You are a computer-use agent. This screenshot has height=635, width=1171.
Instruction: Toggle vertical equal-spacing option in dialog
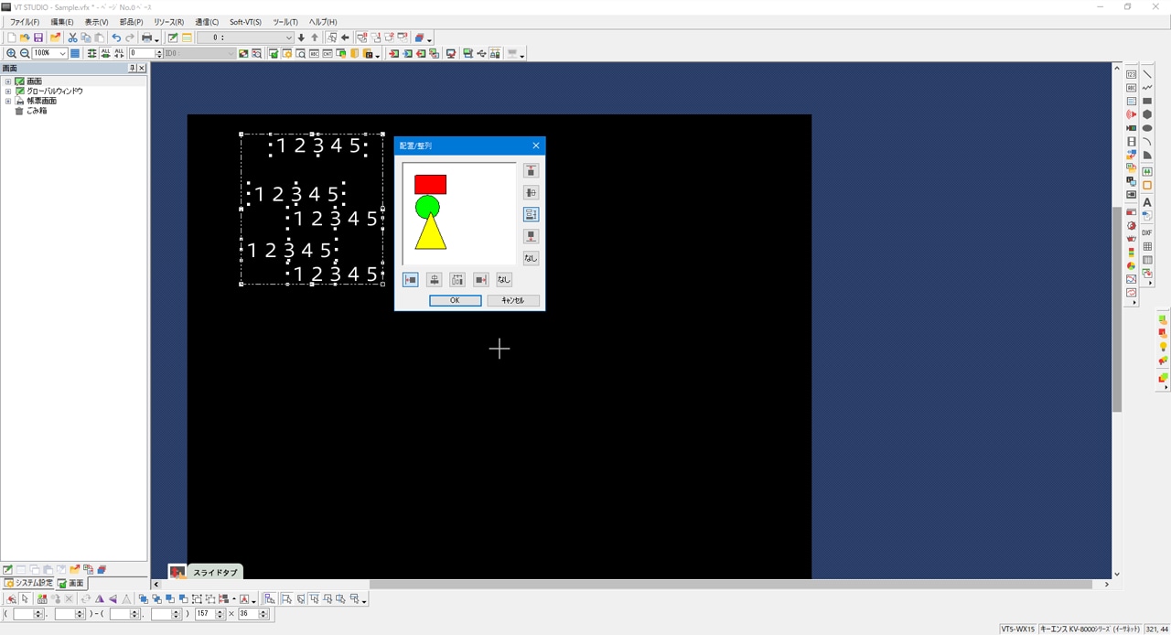coord(531,215)
